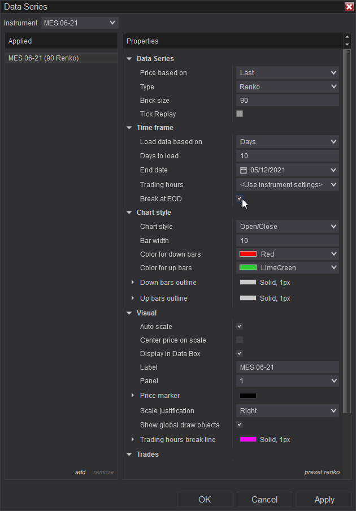356x511 pixels.
Task: Expand the Down bars outline arrow
Action: (x=133, y=283)
